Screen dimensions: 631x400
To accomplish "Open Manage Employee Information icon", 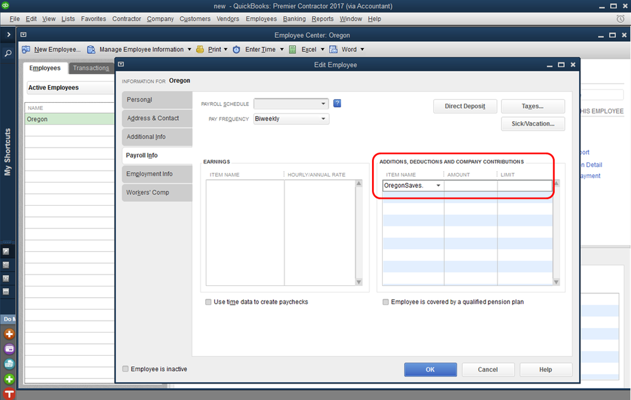I will [92, 49].
